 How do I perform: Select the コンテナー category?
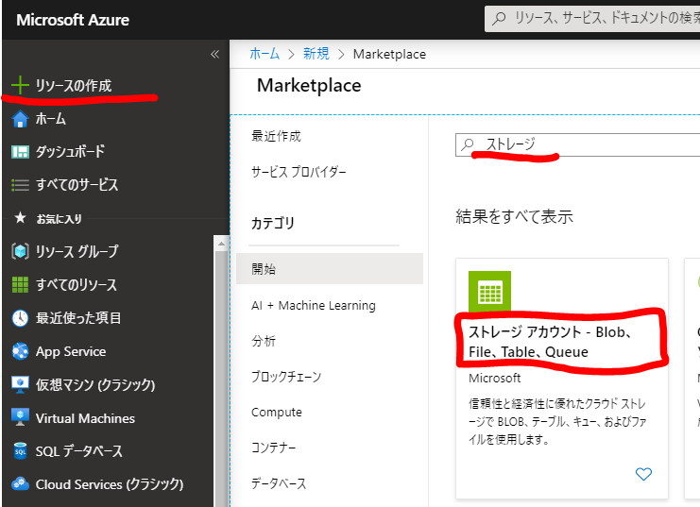click(273, 448)
